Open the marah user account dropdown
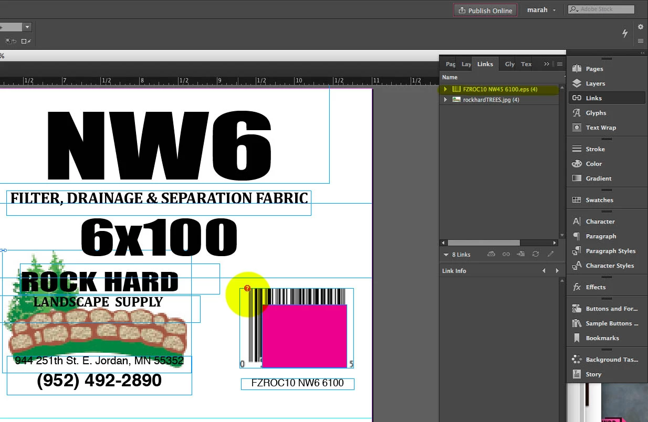This screenshot has height=422, width=648. pyautogui.click(x=541, y=10)
